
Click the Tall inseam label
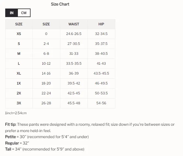coord(9,149)
